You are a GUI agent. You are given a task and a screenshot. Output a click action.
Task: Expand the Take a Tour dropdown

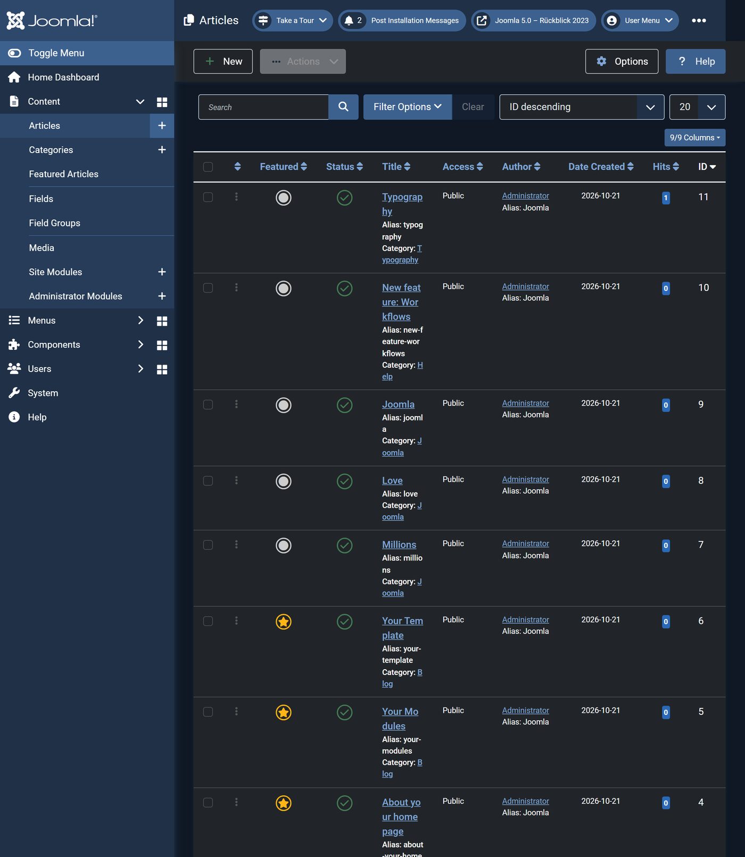click(x=292, y=20)
